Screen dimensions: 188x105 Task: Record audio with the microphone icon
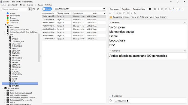click(131, 13)
